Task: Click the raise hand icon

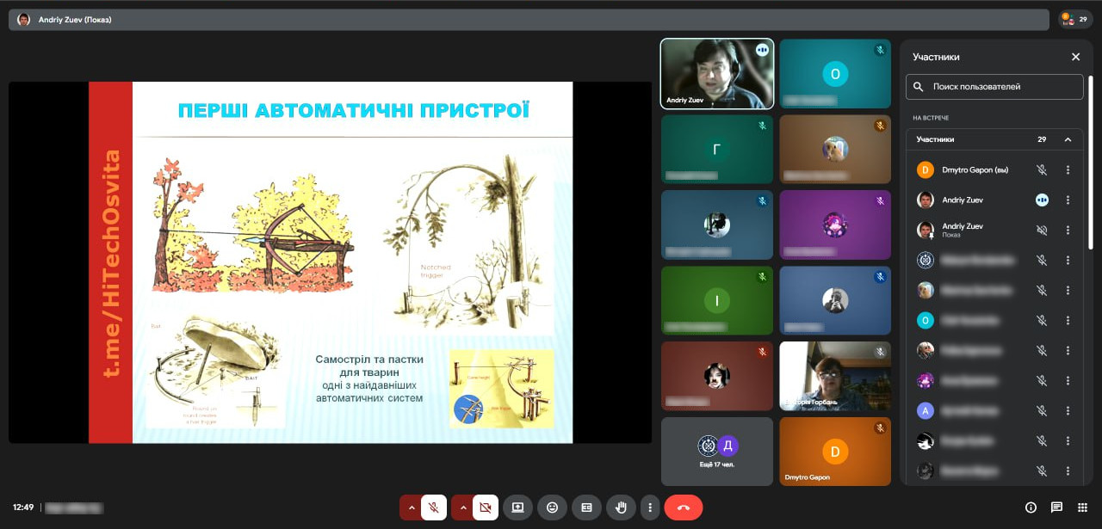Action: point(621,507)
